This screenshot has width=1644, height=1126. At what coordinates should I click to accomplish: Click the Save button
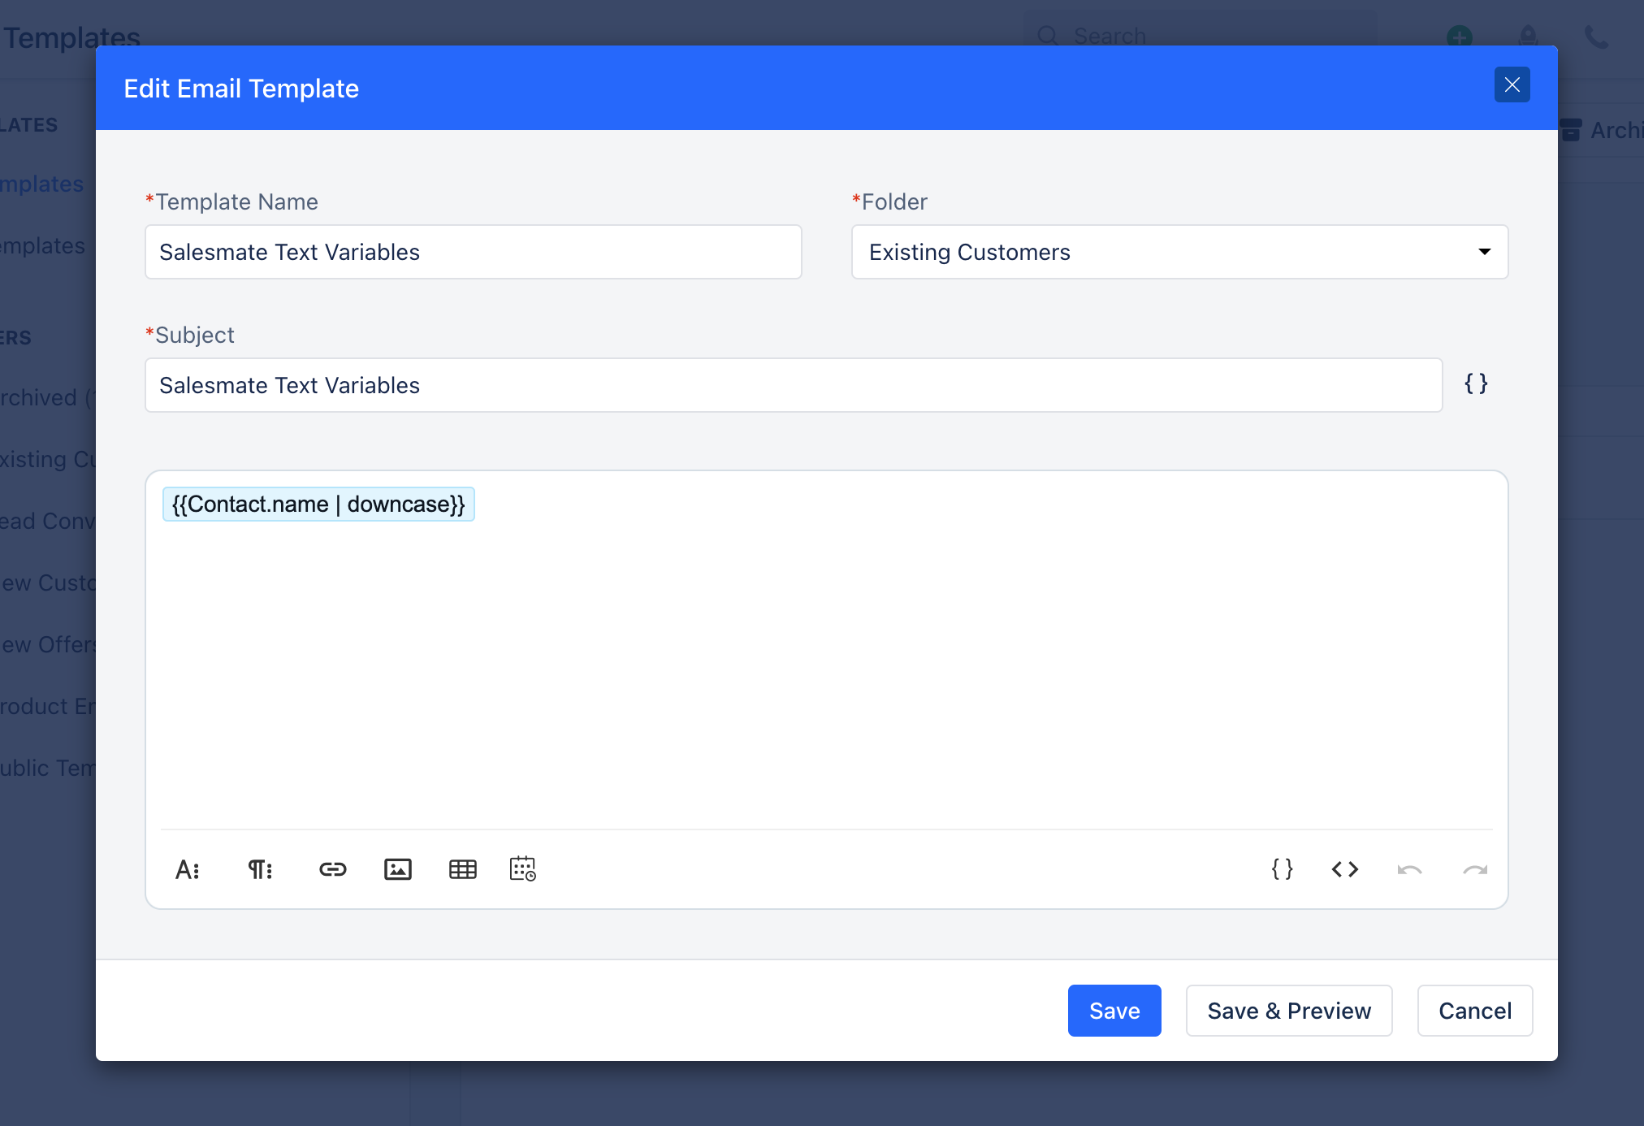pos(1114,1011)
